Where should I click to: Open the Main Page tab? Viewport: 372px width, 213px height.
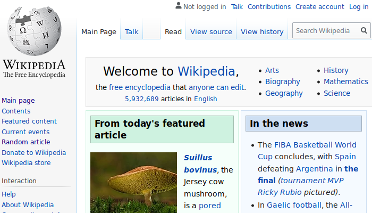click(x=99, y=31)
